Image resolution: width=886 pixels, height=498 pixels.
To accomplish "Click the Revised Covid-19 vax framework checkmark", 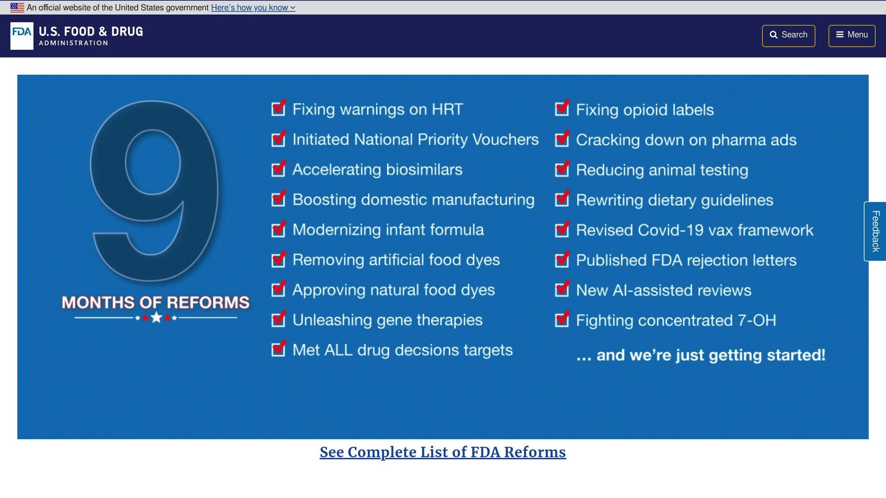I will click(x=562, y=230).
